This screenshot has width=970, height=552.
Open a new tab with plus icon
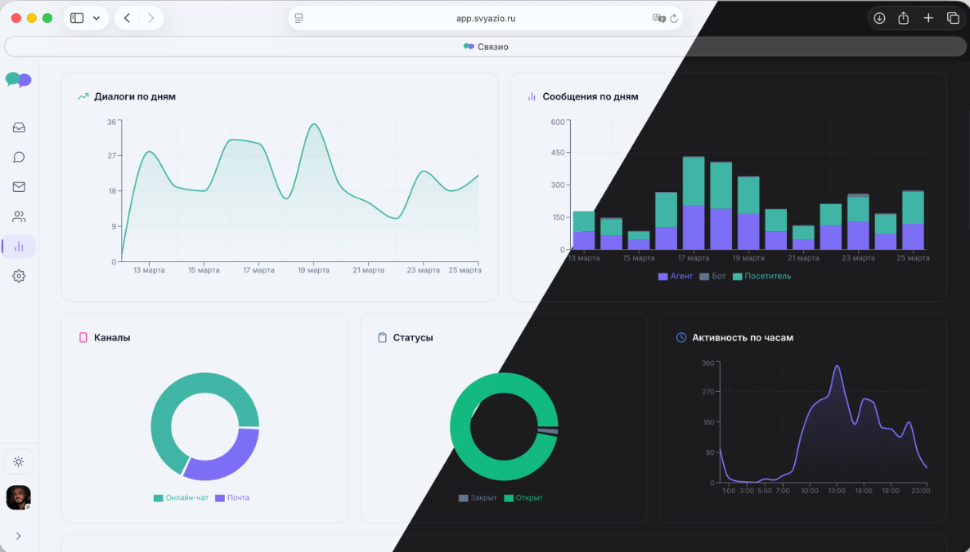[x=928, y=18]
